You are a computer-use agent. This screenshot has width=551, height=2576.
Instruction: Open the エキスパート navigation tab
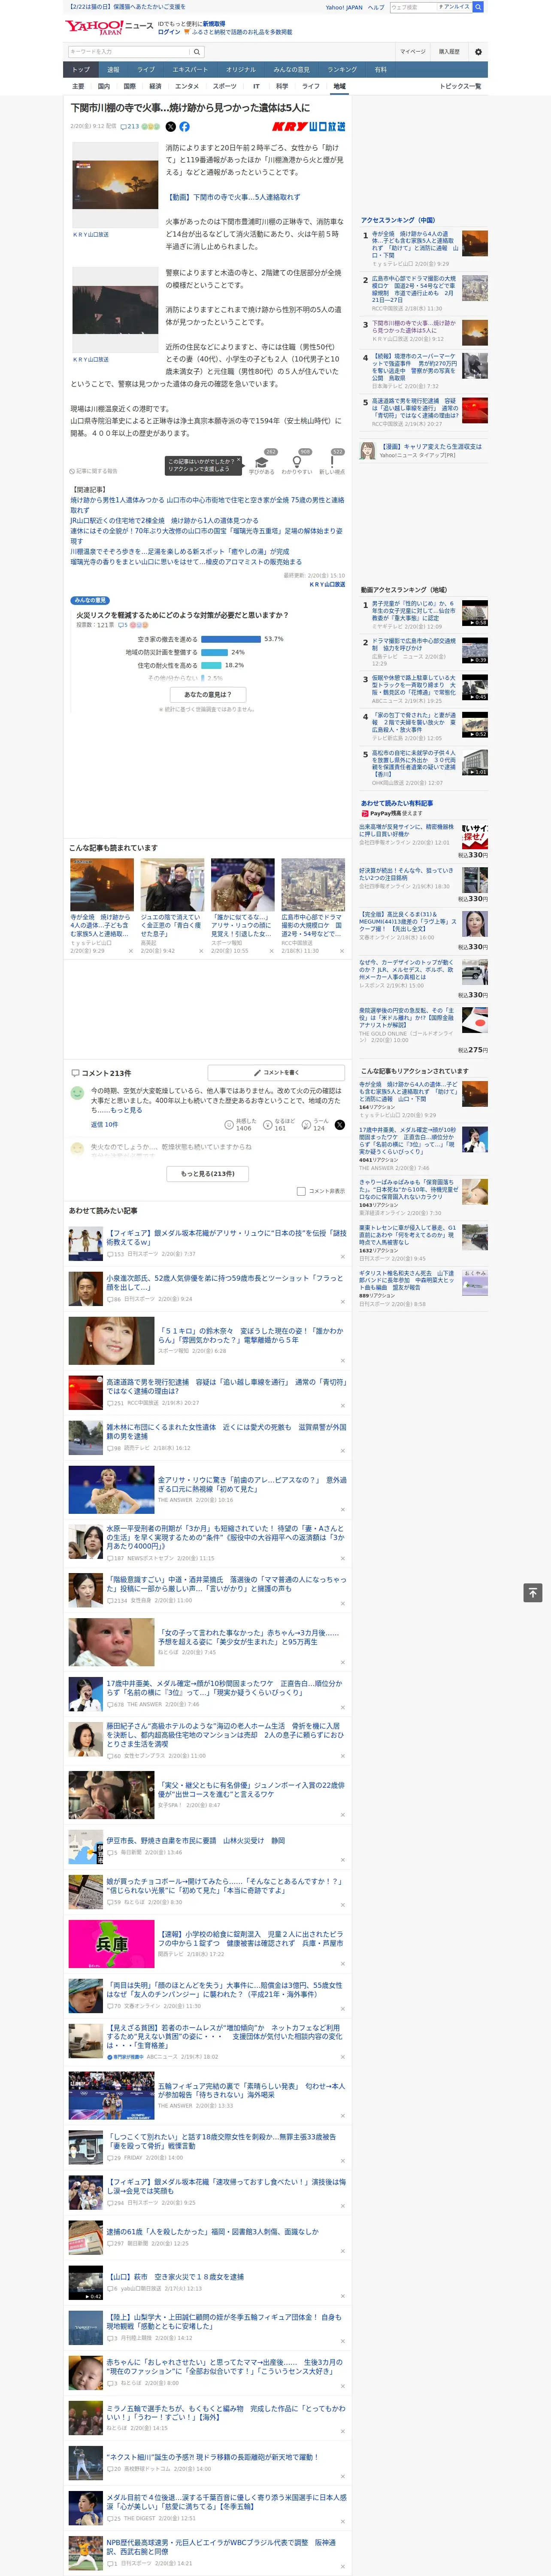pyautogui.click(x=190, y=70)
